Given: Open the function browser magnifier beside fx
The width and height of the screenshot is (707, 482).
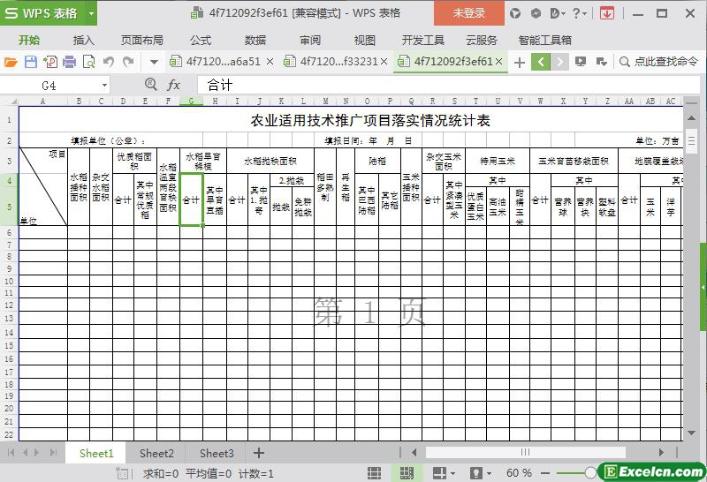Looking at the screenshot, I should click(150, 84).
